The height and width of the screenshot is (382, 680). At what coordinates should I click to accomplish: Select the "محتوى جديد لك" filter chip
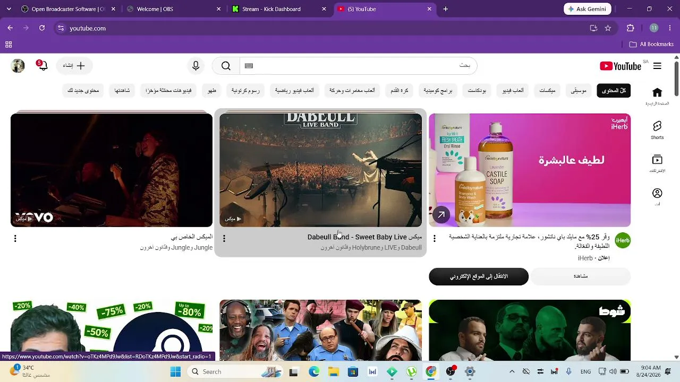tap(83, 91)
